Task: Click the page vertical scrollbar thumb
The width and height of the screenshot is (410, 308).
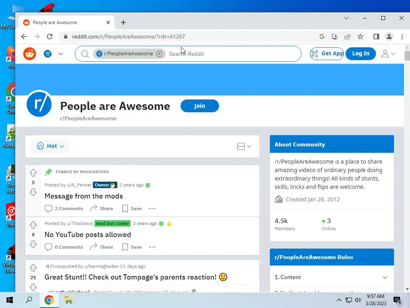Action: coord(407,56)
